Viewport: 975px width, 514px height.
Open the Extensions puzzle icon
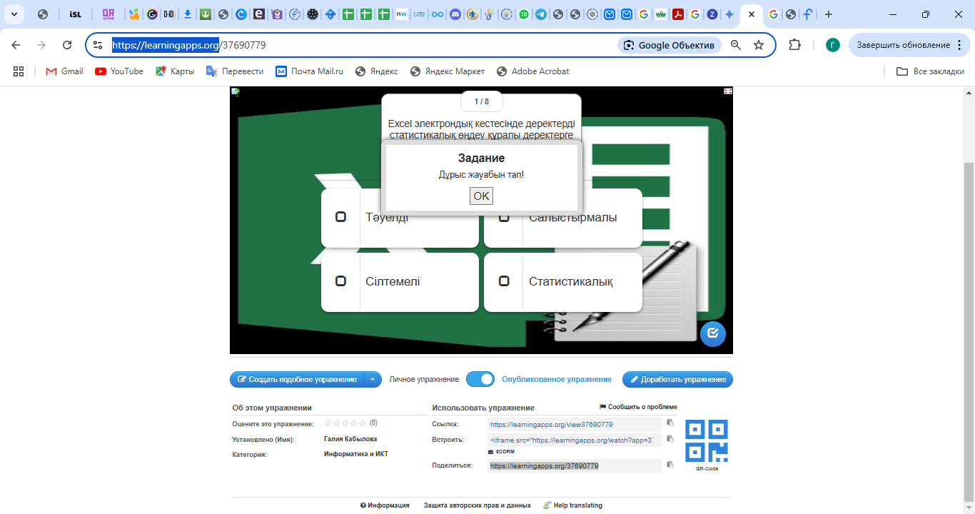(x=795, y=45)
